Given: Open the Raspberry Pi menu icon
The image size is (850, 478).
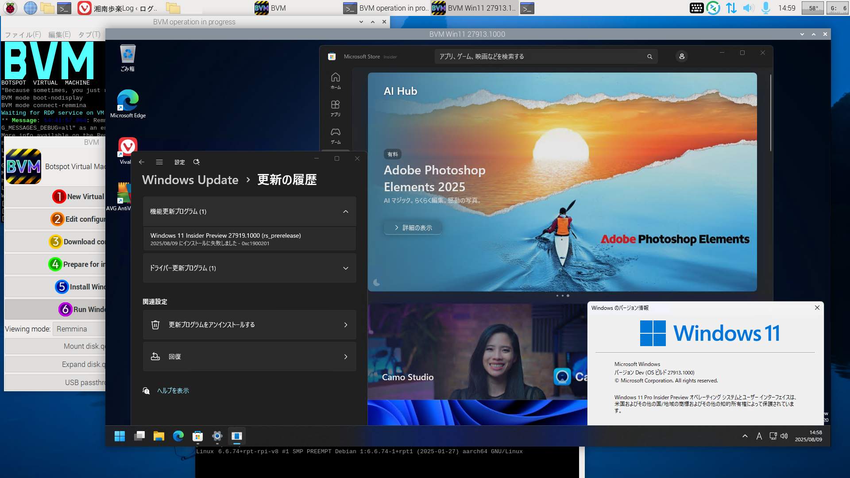Looking at the screenshot, I should (x=10, y=8).
